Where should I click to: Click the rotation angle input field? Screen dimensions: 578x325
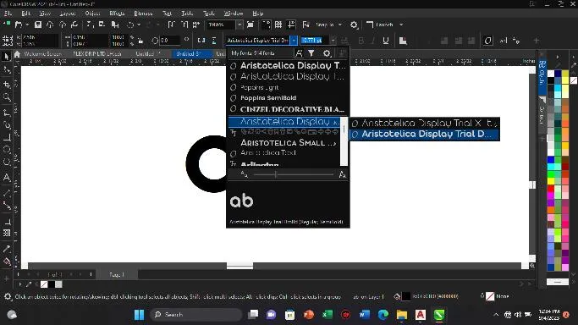169,40
